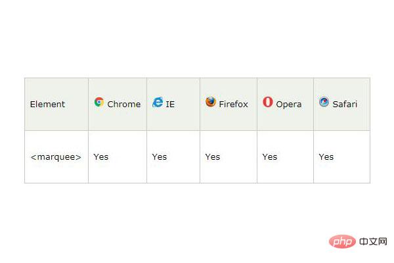Select the Safari header label

345,104
